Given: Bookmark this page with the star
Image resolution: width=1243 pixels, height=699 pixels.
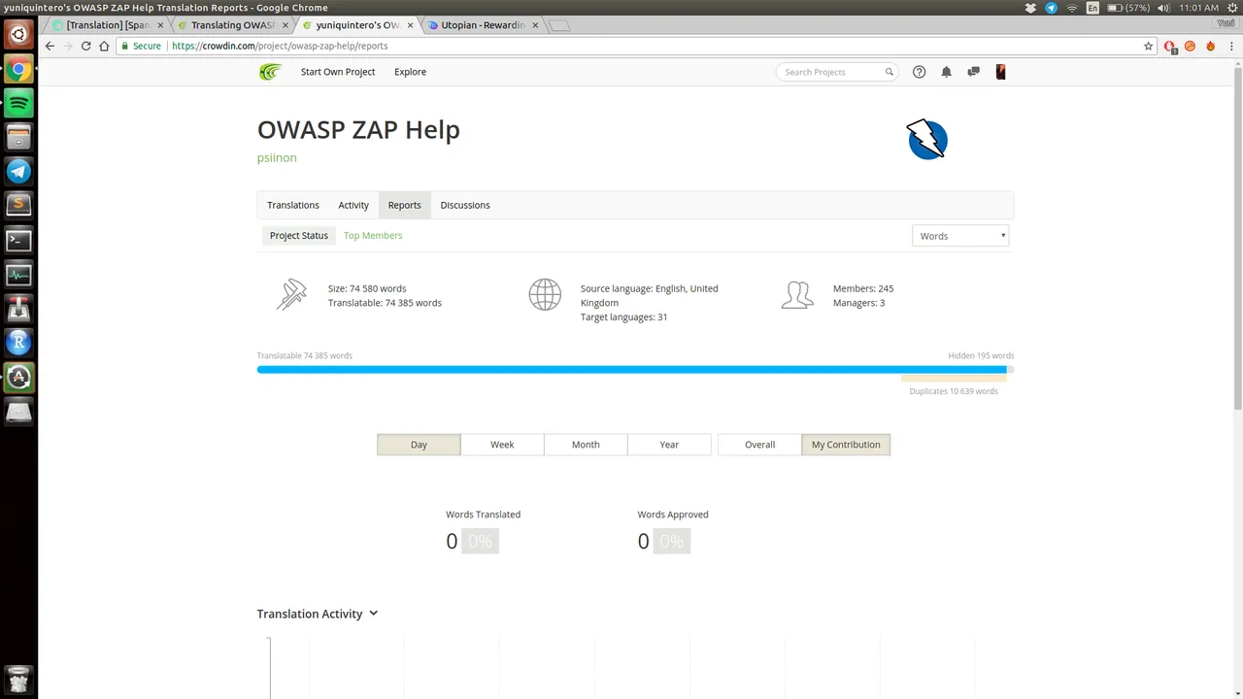Looking at the screenshot, I should pos(1149,46).
